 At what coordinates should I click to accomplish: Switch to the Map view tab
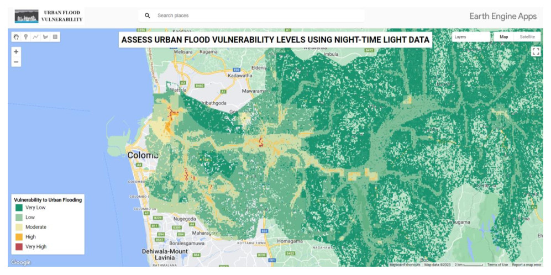(503, 37)
